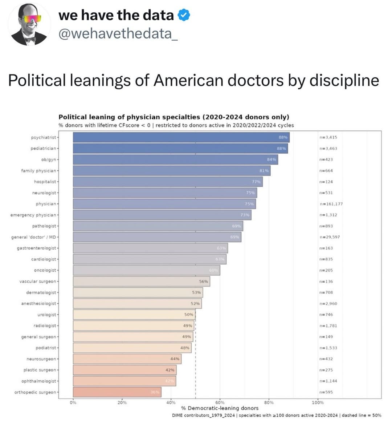Click the DIME contributors footnote text
The height and width of the screenshot is (433, 392).
click(277, 415)
